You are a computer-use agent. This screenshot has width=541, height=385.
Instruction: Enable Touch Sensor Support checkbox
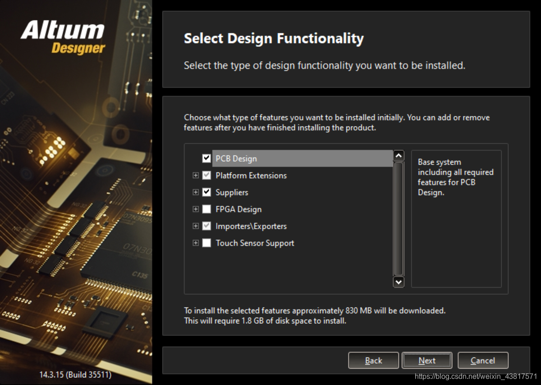206,243
